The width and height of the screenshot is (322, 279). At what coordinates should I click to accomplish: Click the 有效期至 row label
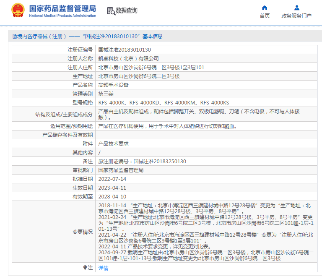pos(83,197)
